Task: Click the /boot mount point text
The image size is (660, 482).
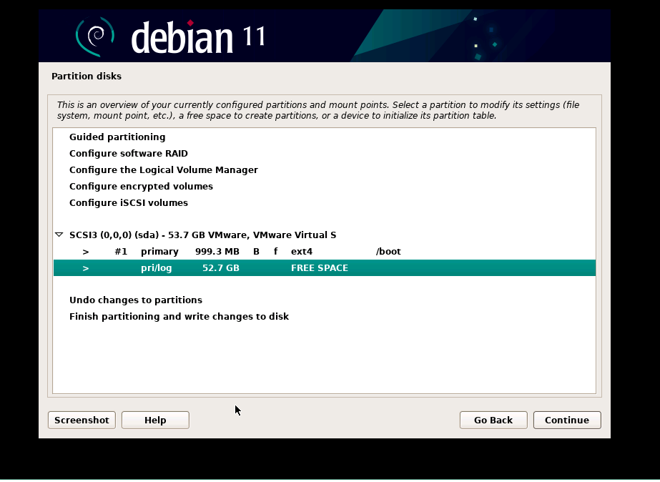Action: click(x=388, y=251)
